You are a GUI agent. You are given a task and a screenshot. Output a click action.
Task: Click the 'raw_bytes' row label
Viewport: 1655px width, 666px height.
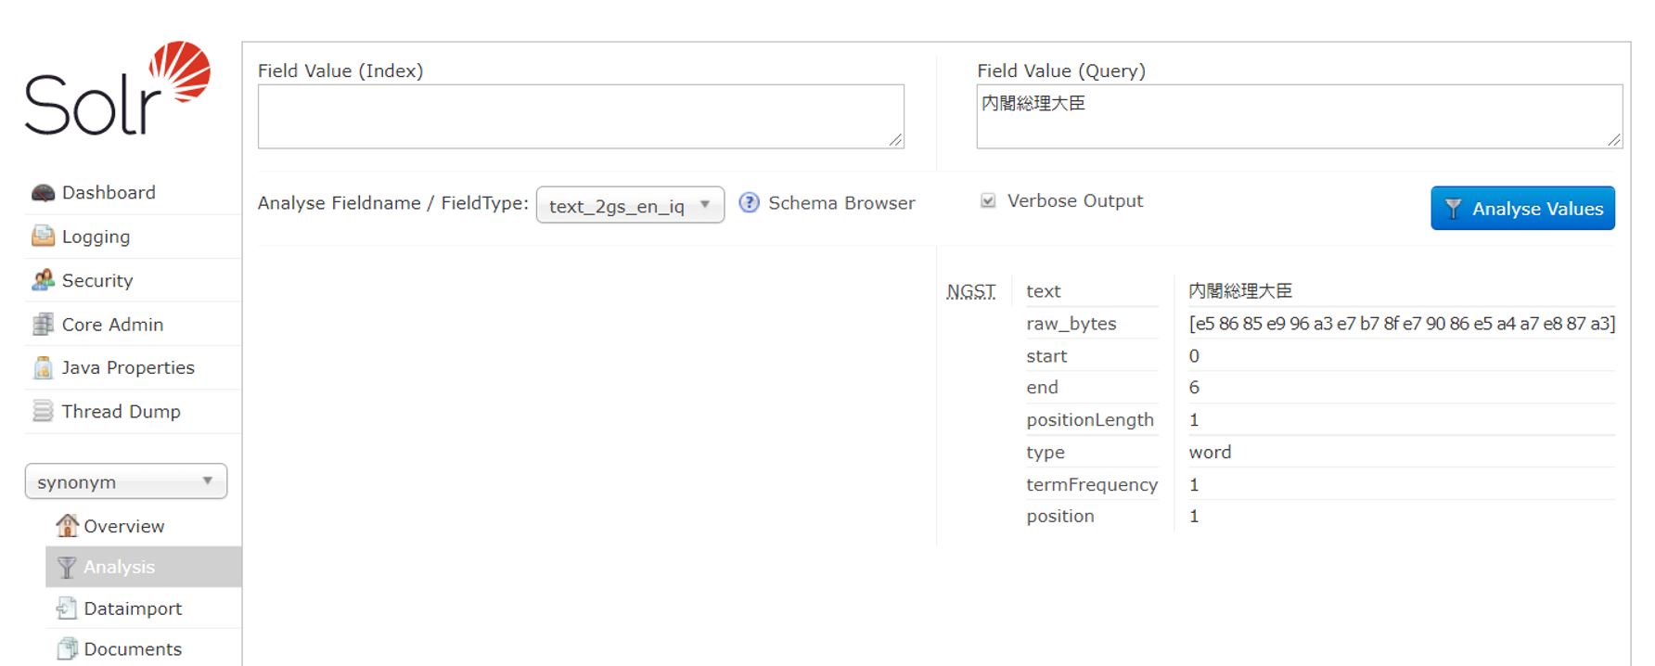click(x=1071, y=324)
